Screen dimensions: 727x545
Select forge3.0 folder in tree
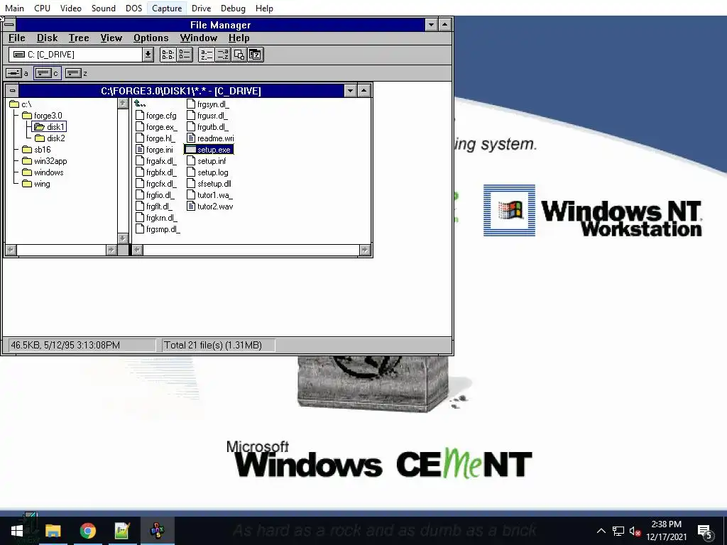pyautogui.click(x=42, y=116)
